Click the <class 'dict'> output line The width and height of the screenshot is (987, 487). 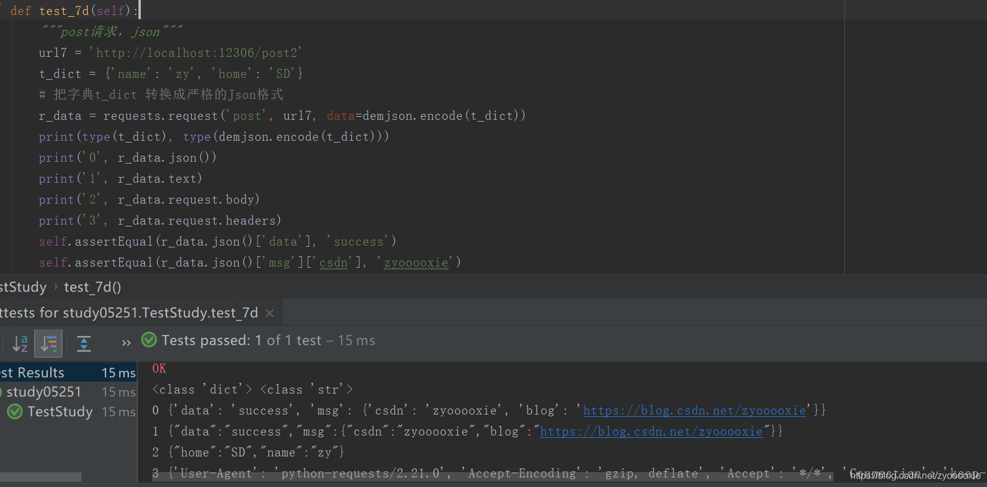(252, 389)
